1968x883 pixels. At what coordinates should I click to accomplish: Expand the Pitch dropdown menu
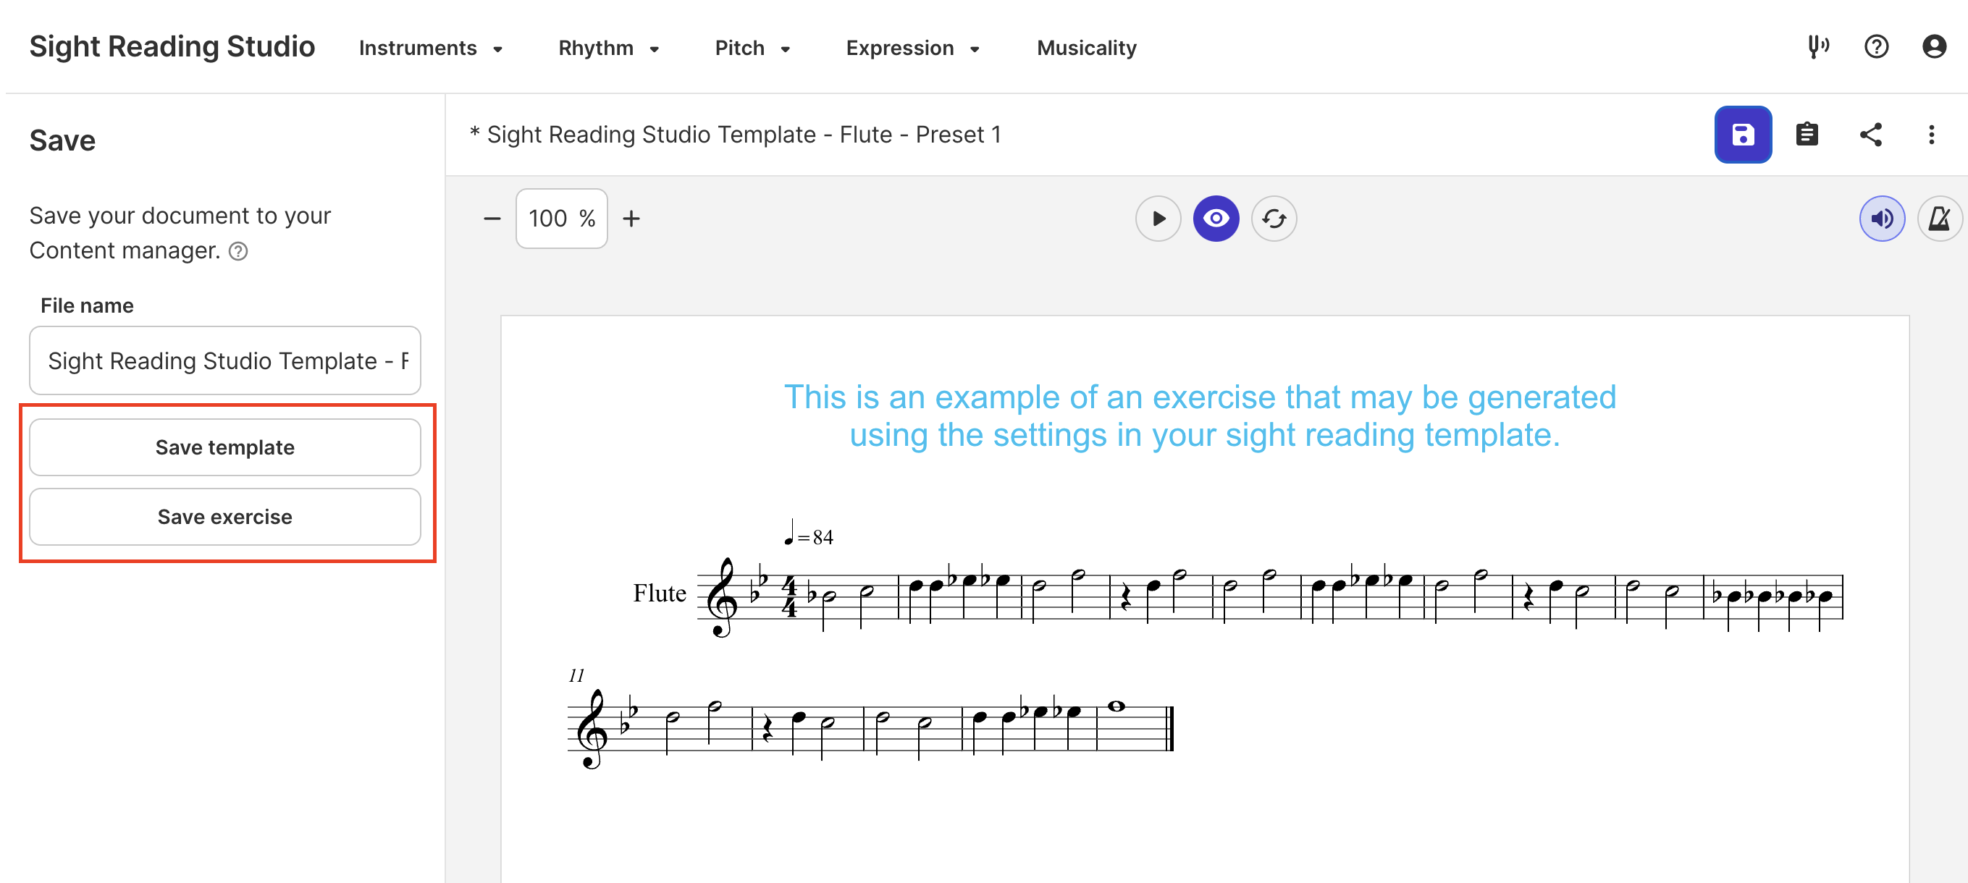[x=752, y=48]
